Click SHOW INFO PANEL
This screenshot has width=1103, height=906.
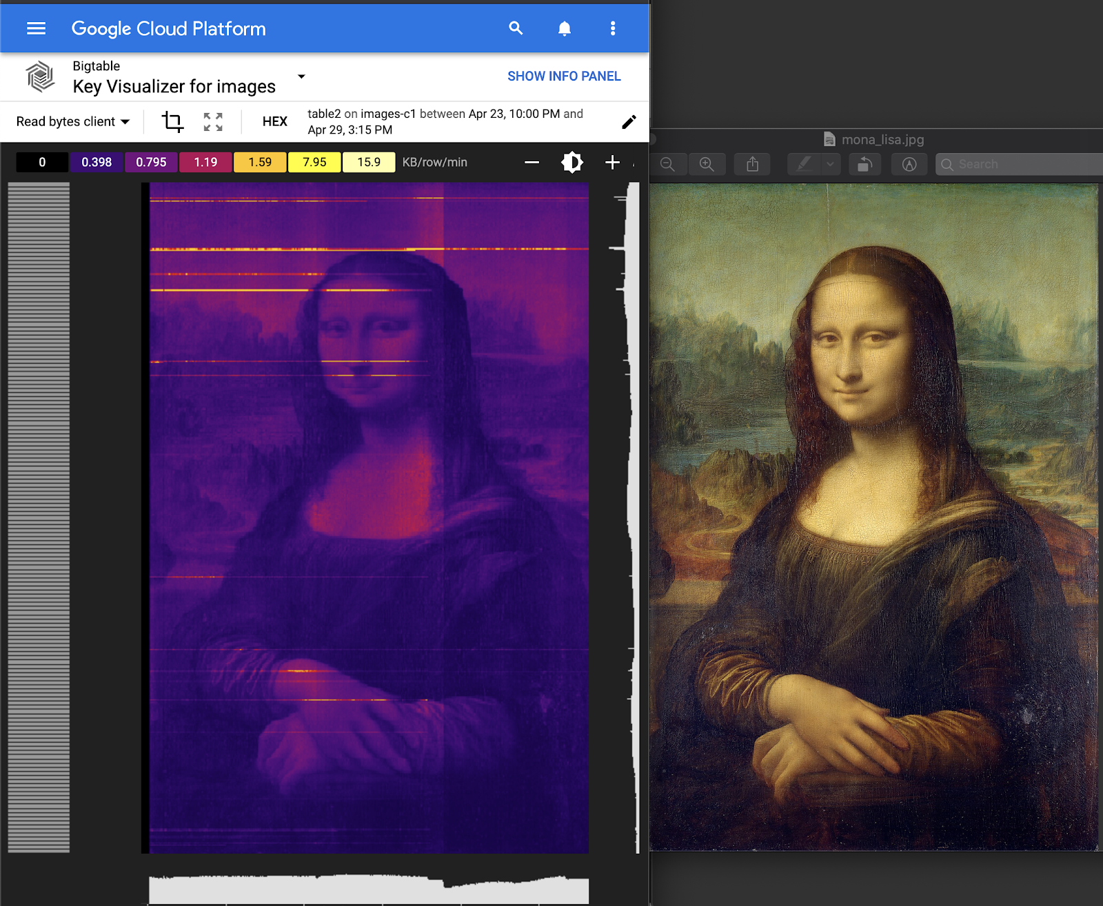564,76
